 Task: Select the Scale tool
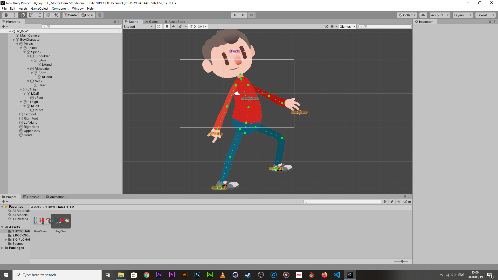pos(31,15)
